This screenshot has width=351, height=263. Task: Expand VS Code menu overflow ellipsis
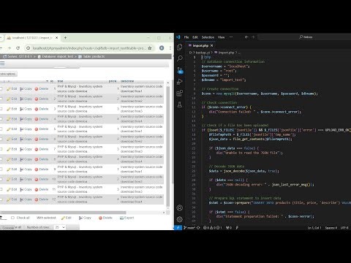point(231,37)
